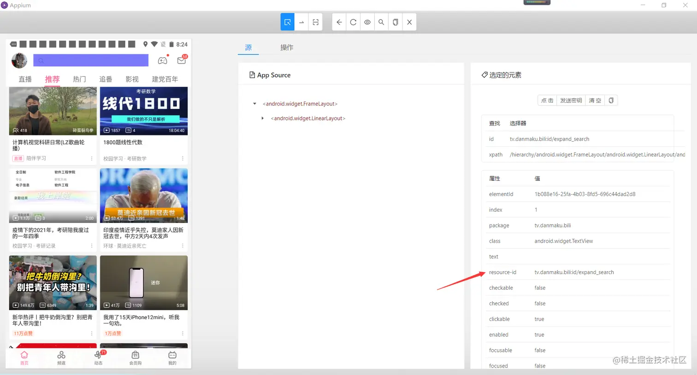The image size is (697, 375).
Task: Click the clickable row value true
Action: [x=539, y=319]
